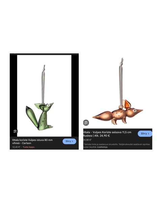Select the small 24,90 € price line
Screen dimensions: 162x203
(87, 140)
